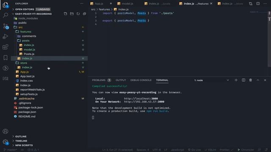Image resolution: width=271 pixels, height=152 pixels.
Task: Open the Source Control view
Action: (x=6, y=26)
